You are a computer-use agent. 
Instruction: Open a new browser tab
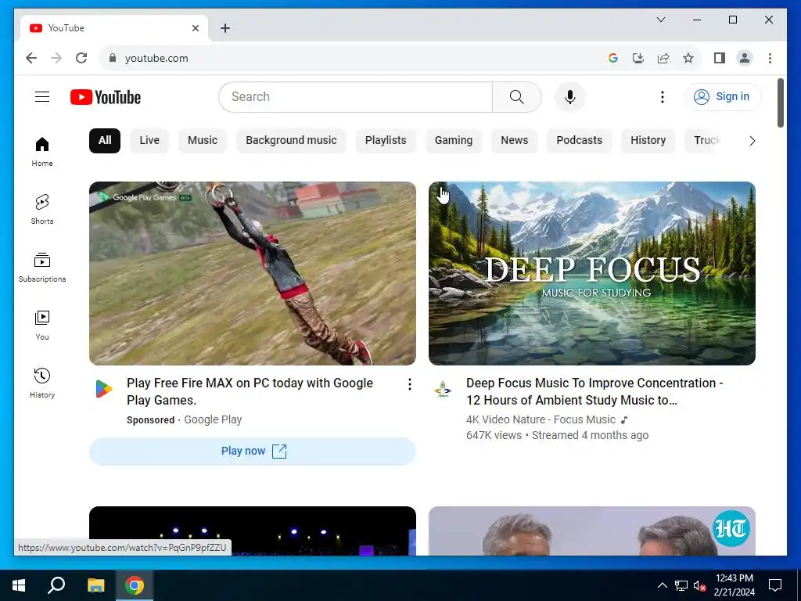(224, 28)
